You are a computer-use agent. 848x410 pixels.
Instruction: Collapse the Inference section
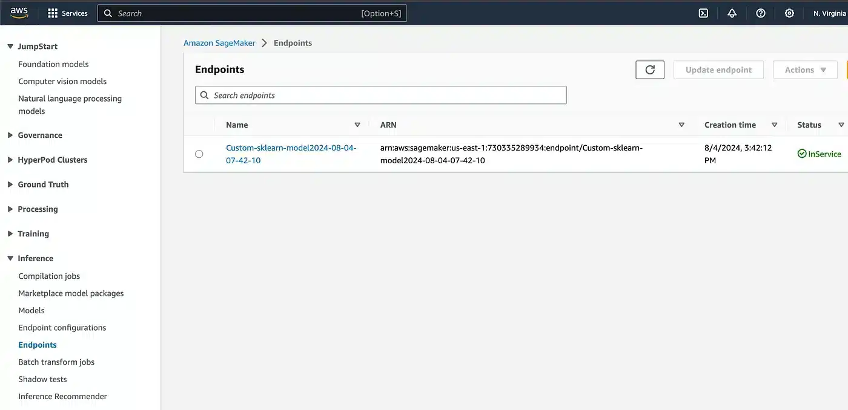pos(10,258)
